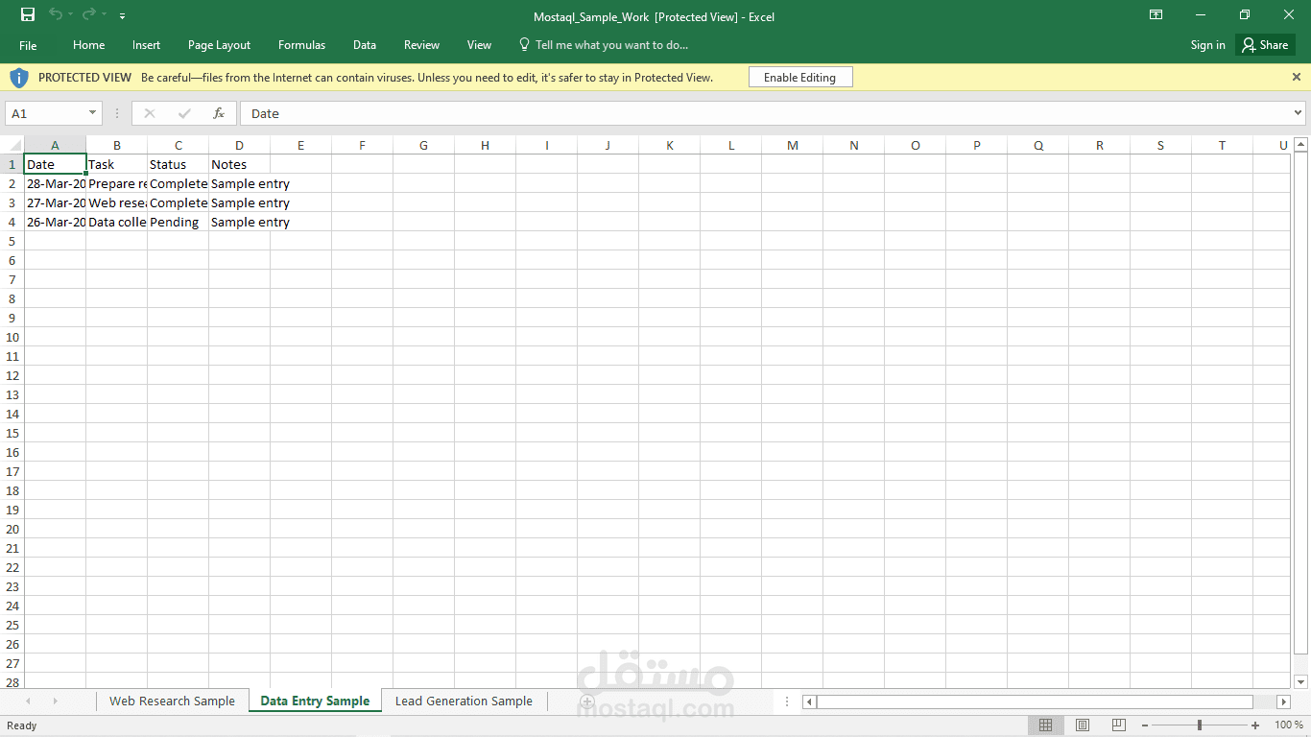
Task: Click the Insert Function fx icon
Action: coord(219,113)
